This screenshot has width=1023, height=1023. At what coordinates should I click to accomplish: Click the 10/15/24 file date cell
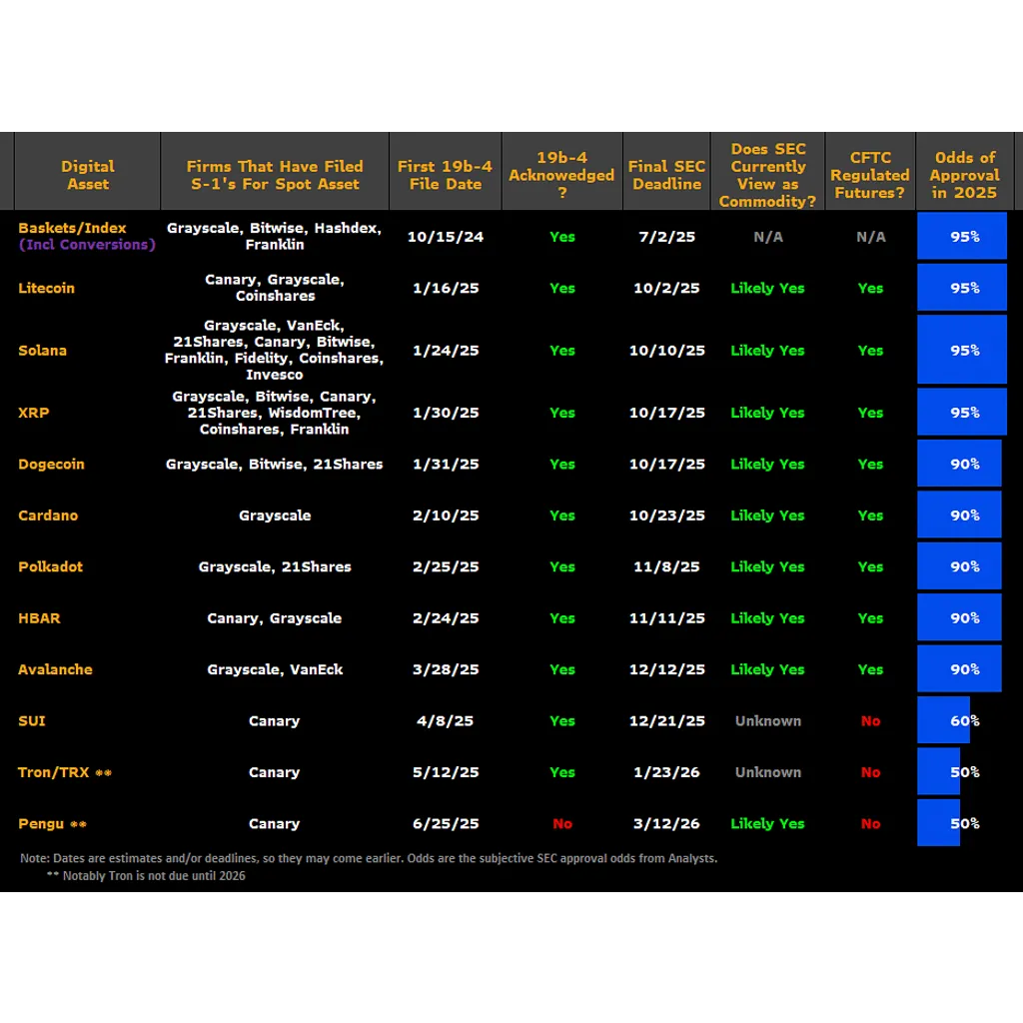[446, 236]
